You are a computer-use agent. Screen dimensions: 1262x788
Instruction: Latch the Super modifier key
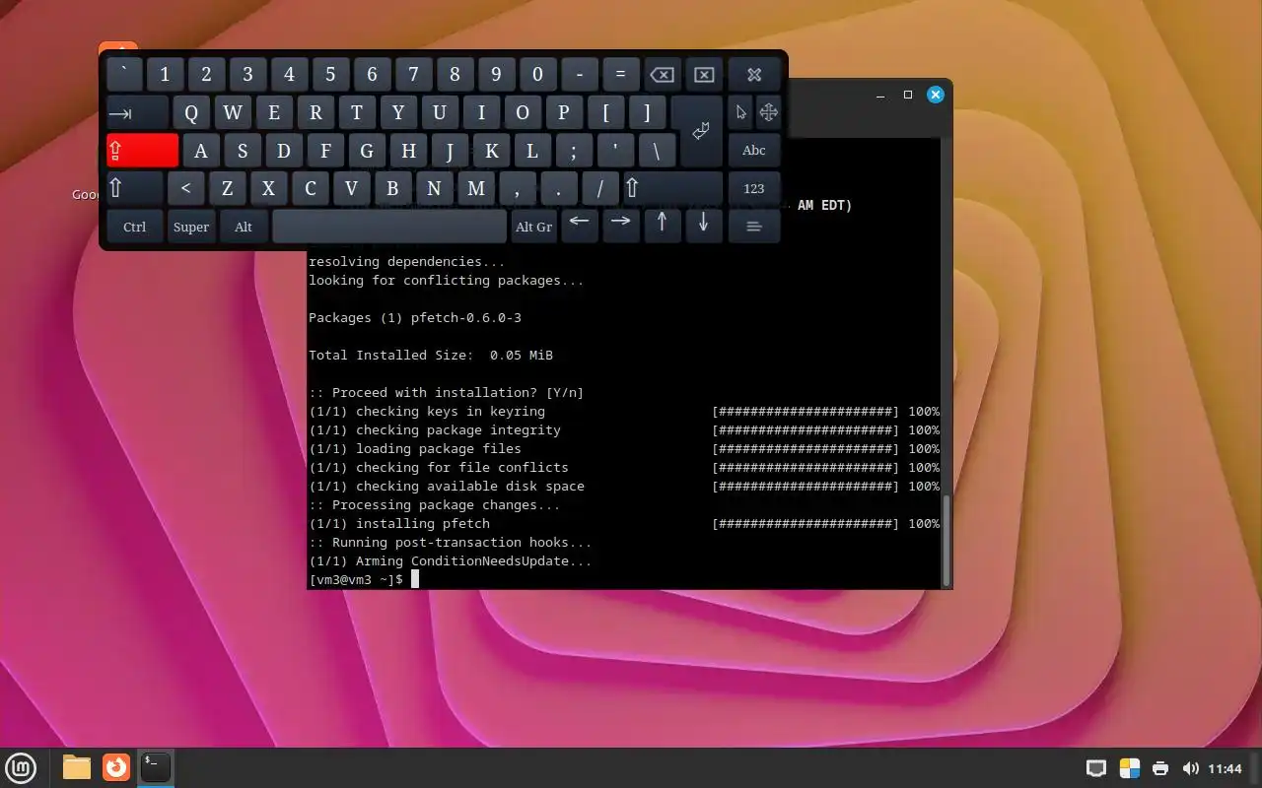(x=191, y=226)
